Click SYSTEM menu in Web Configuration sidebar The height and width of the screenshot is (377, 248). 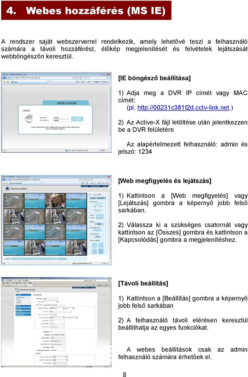pyautogui.click(x=23, y=295)
